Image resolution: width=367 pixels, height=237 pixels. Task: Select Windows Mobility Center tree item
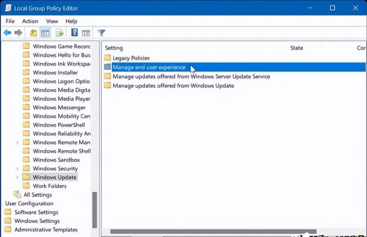point(62,116)
